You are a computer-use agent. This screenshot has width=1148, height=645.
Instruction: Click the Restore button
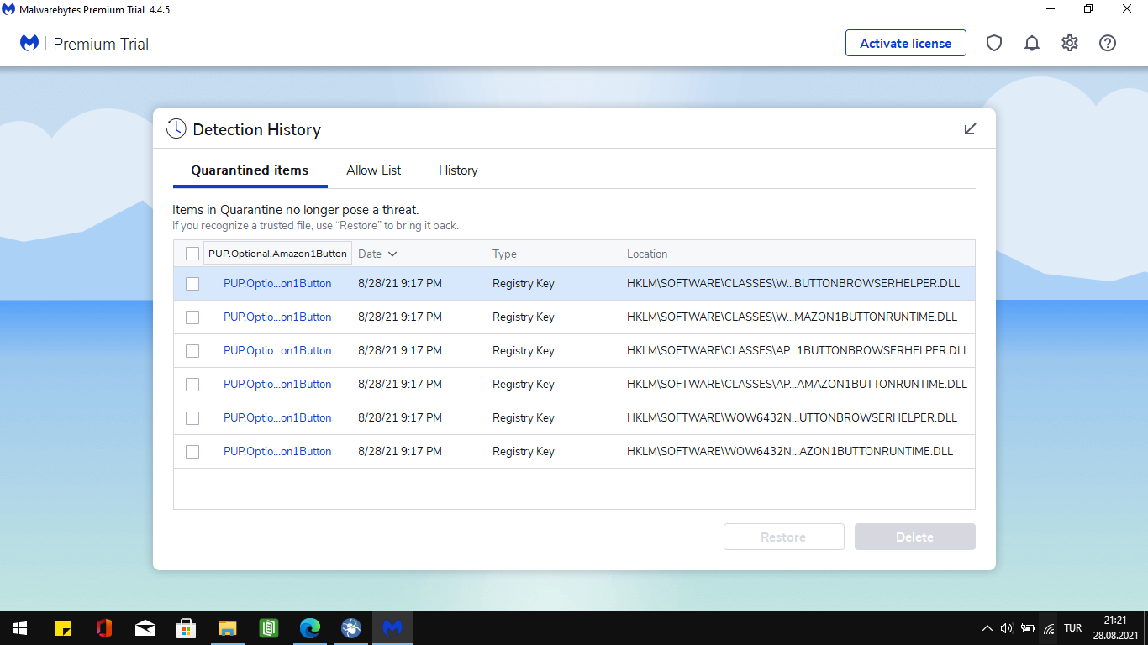(783, 537)
